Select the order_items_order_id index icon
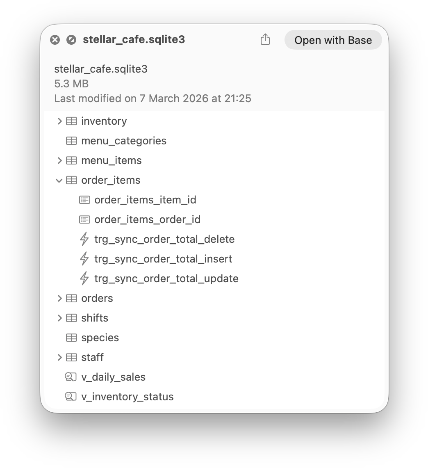The height and width of the screenshot is (468, 428). [x=84, y=219]
